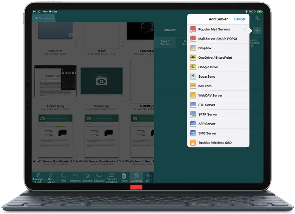Cancel the Add Server popup
The image size is (295, 214).
[x=239, y=19]
